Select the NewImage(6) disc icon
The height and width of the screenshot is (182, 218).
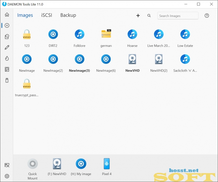coord(106,59)
